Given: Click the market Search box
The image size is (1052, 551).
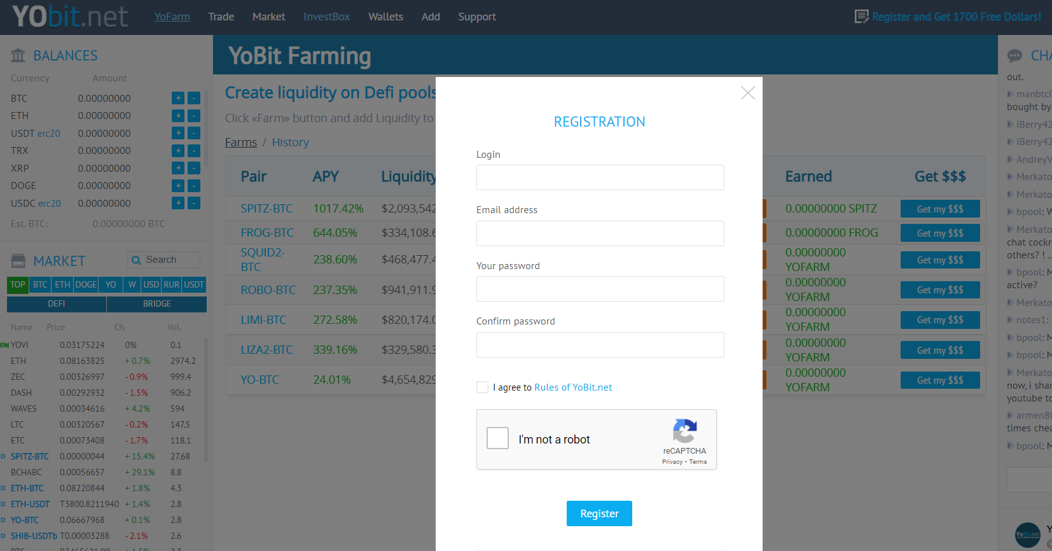Looking at the screenshot, I should click(x=164, y=260).
